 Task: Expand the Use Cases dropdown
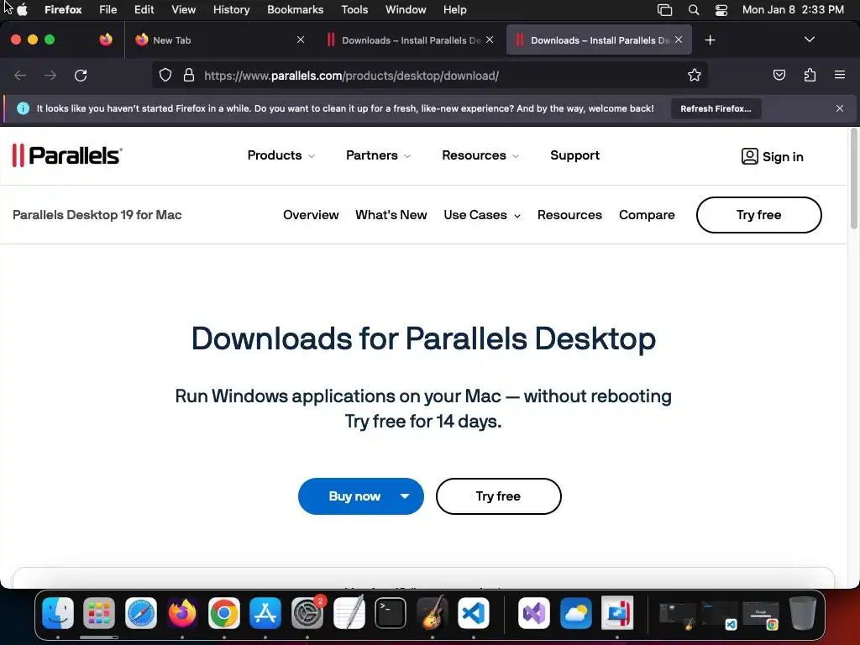tap(481, 215)
